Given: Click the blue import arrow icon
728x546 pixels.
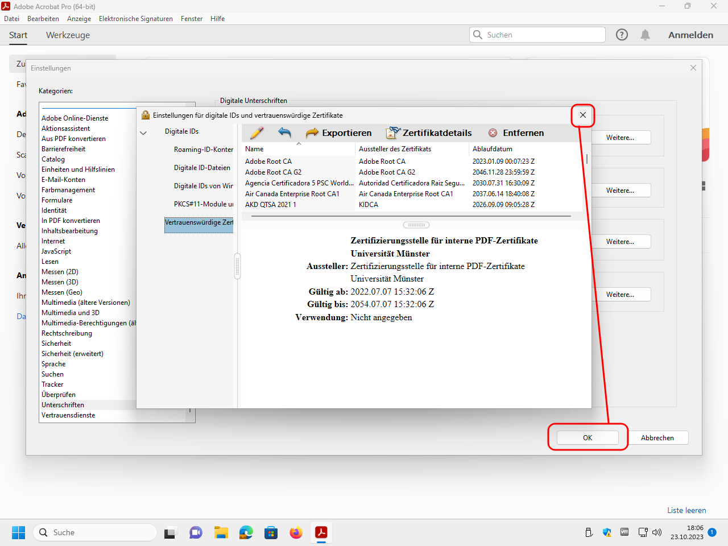Looking at the screenshot, I should (x=284, y=133).
